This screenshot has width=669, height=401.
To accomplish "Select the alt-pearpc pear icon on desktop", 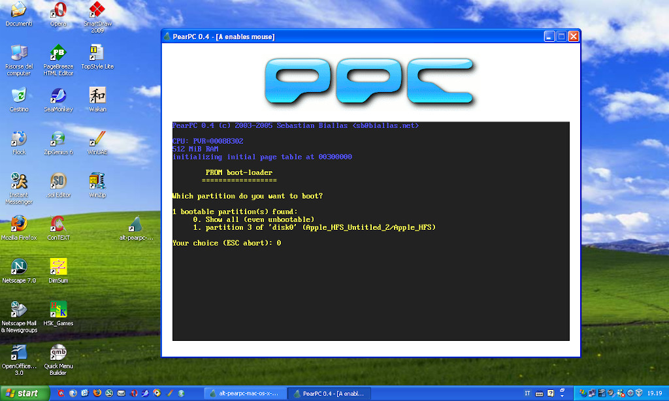I will (x=136, y=228).
